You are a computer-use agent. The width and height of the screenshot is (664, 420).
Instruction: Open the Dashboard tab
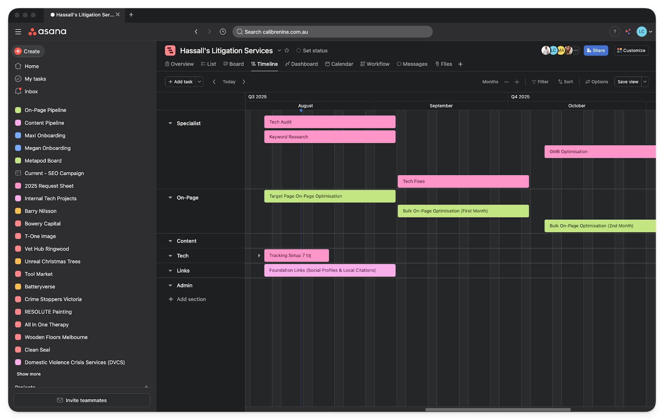301,64
